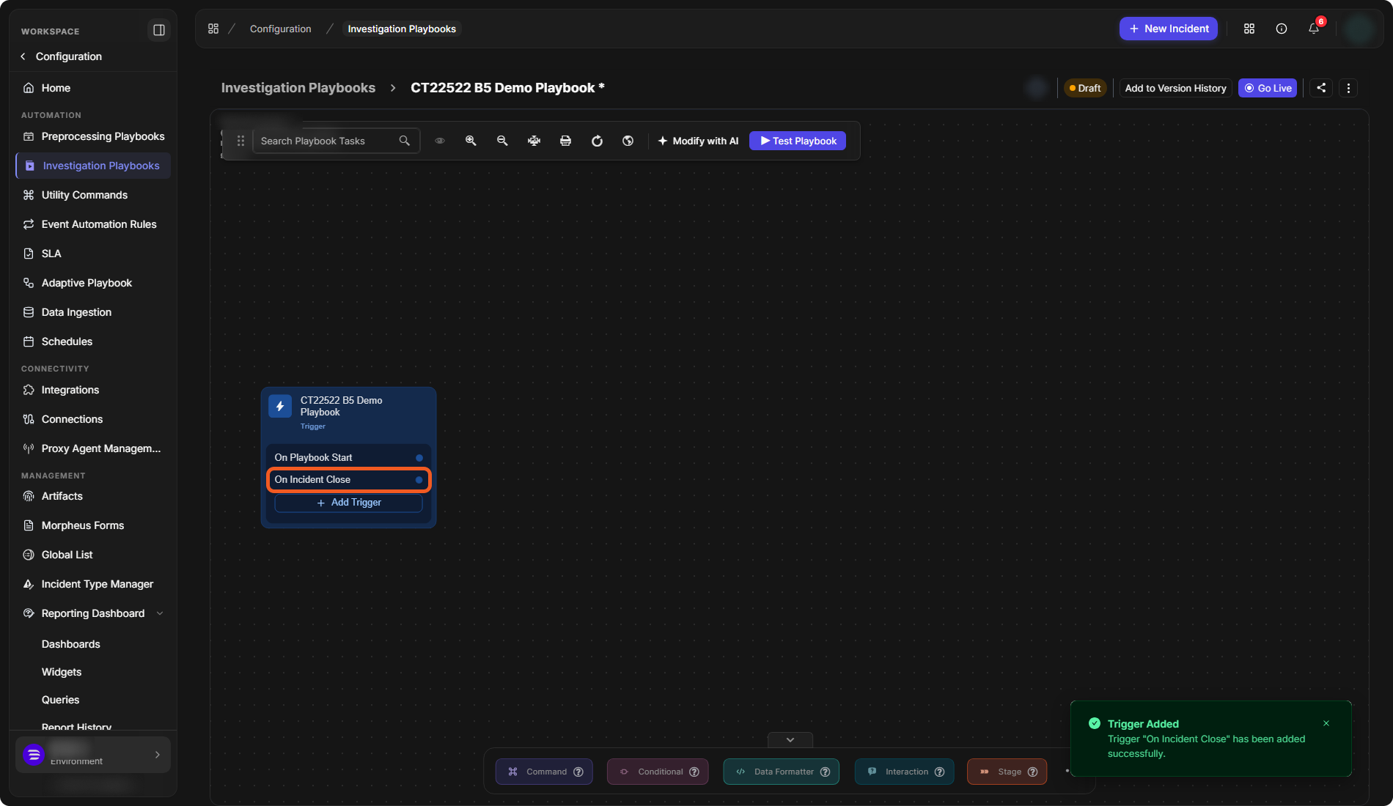Image resolution: width=1393 pixels, height=806 pixels.
Task: Click the zoom in magnifier icon
Action: (471, 141)
